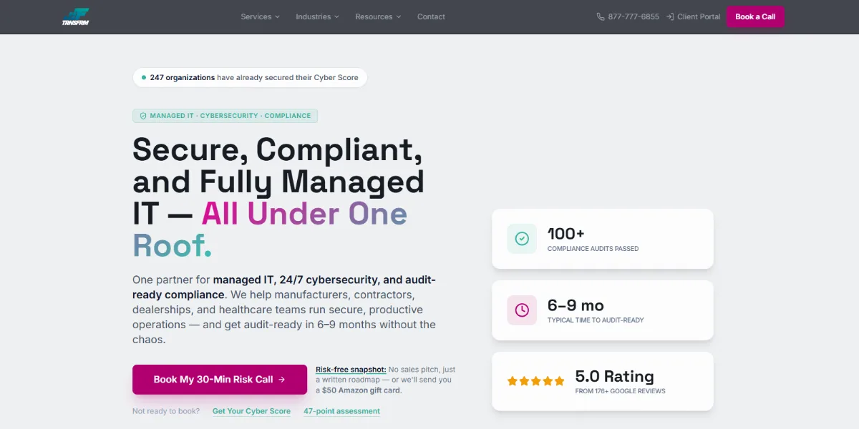The image size is (859, 429).
Task: Click the phone icon beside 877-777-6855
Action: click(x=601, y=16)
